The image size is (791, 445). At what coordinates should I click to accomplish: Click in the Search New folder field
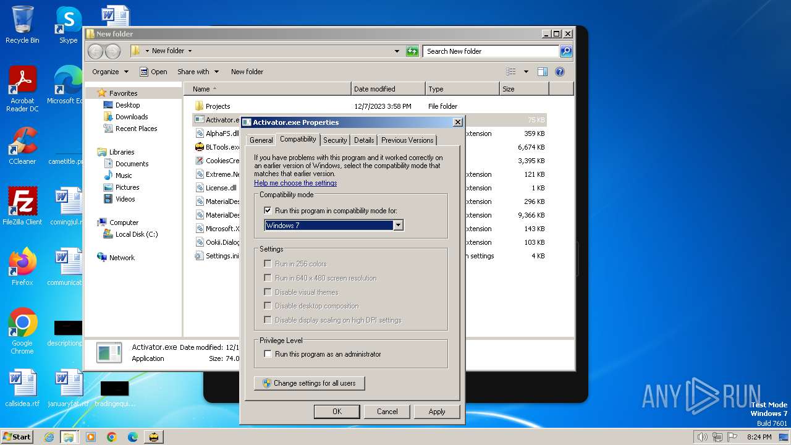pos(491,51)
